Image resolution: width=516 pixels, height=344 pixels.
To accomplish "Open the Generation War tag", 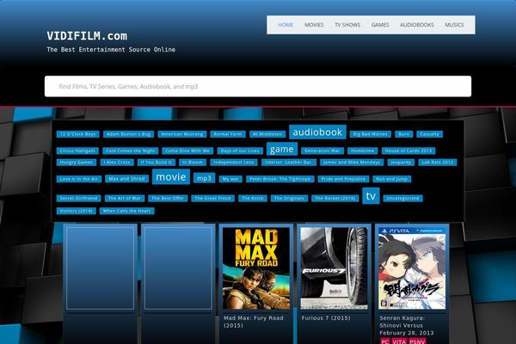I will (322, 150).
